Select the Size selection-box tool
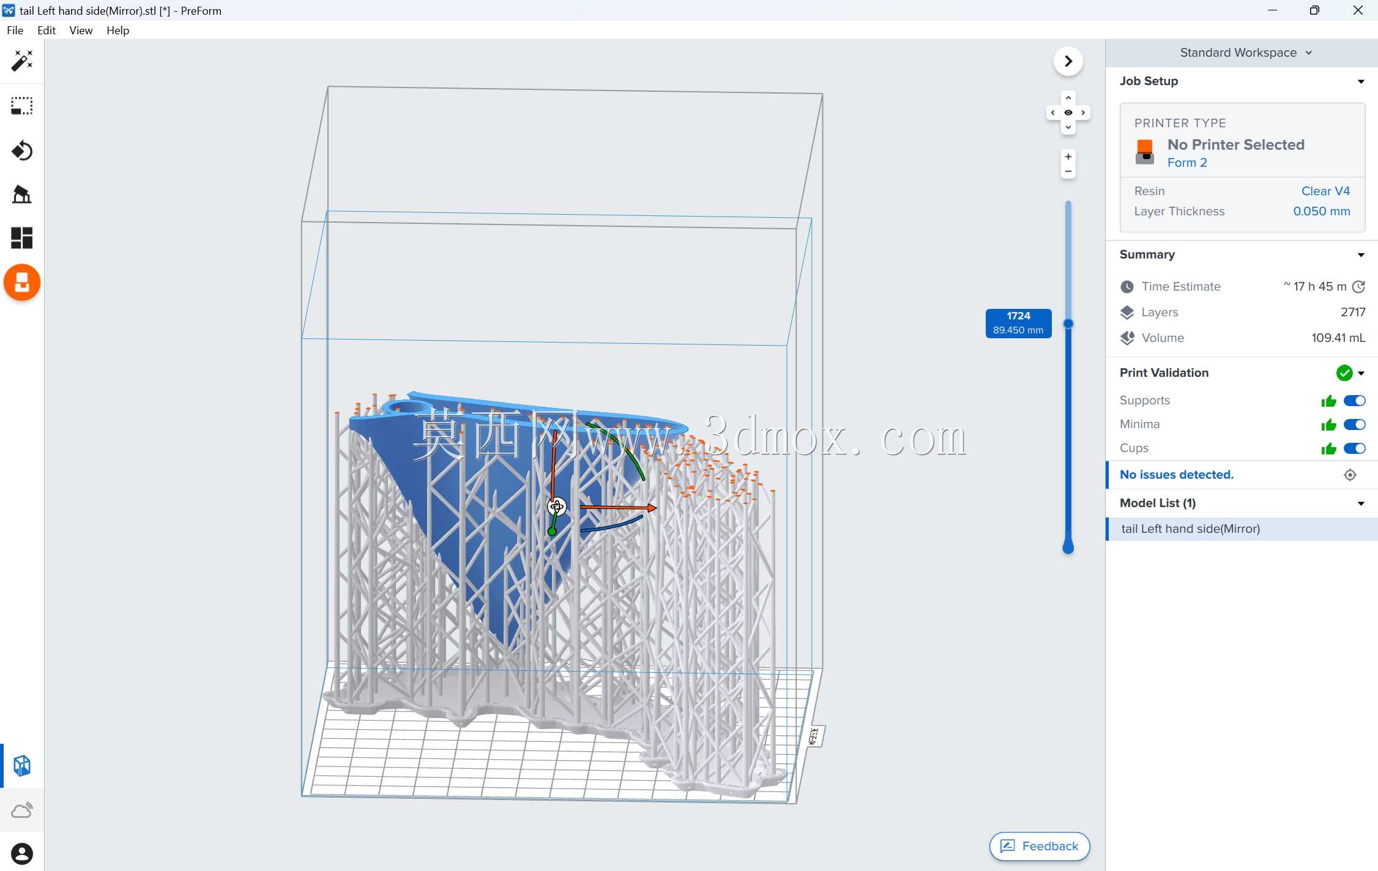This screenshot has width=1378, height=871. [22, 106]
